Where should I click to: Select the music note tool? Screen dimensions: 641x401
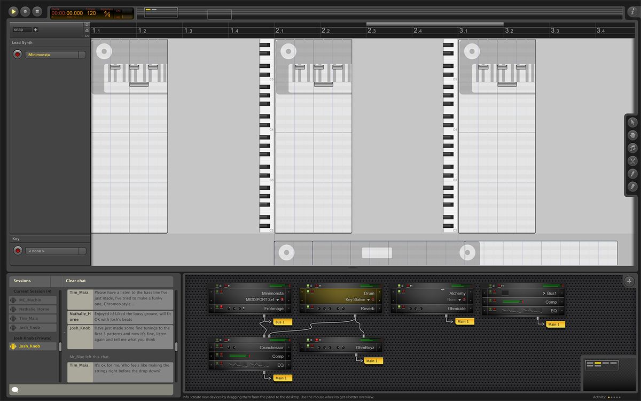pos(632,148)
